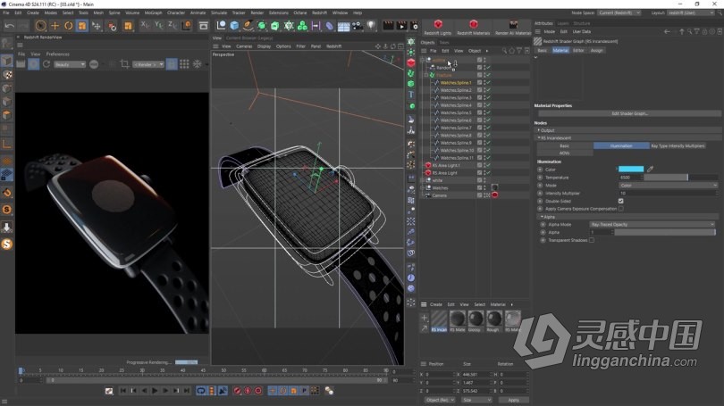Select the Camera object in tree
Screen dimensions: 724x406
(439, 195)
